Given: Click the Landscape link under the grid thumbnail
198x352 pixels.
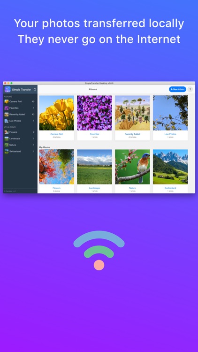Looking at the screenshot, I should coord(94,188).
